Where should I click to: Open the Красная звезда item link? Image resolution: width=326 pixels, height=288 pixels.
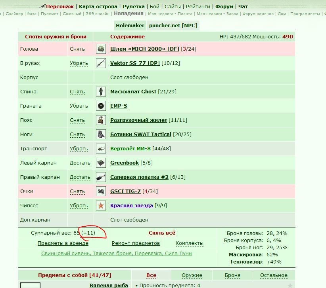(131, 205)
